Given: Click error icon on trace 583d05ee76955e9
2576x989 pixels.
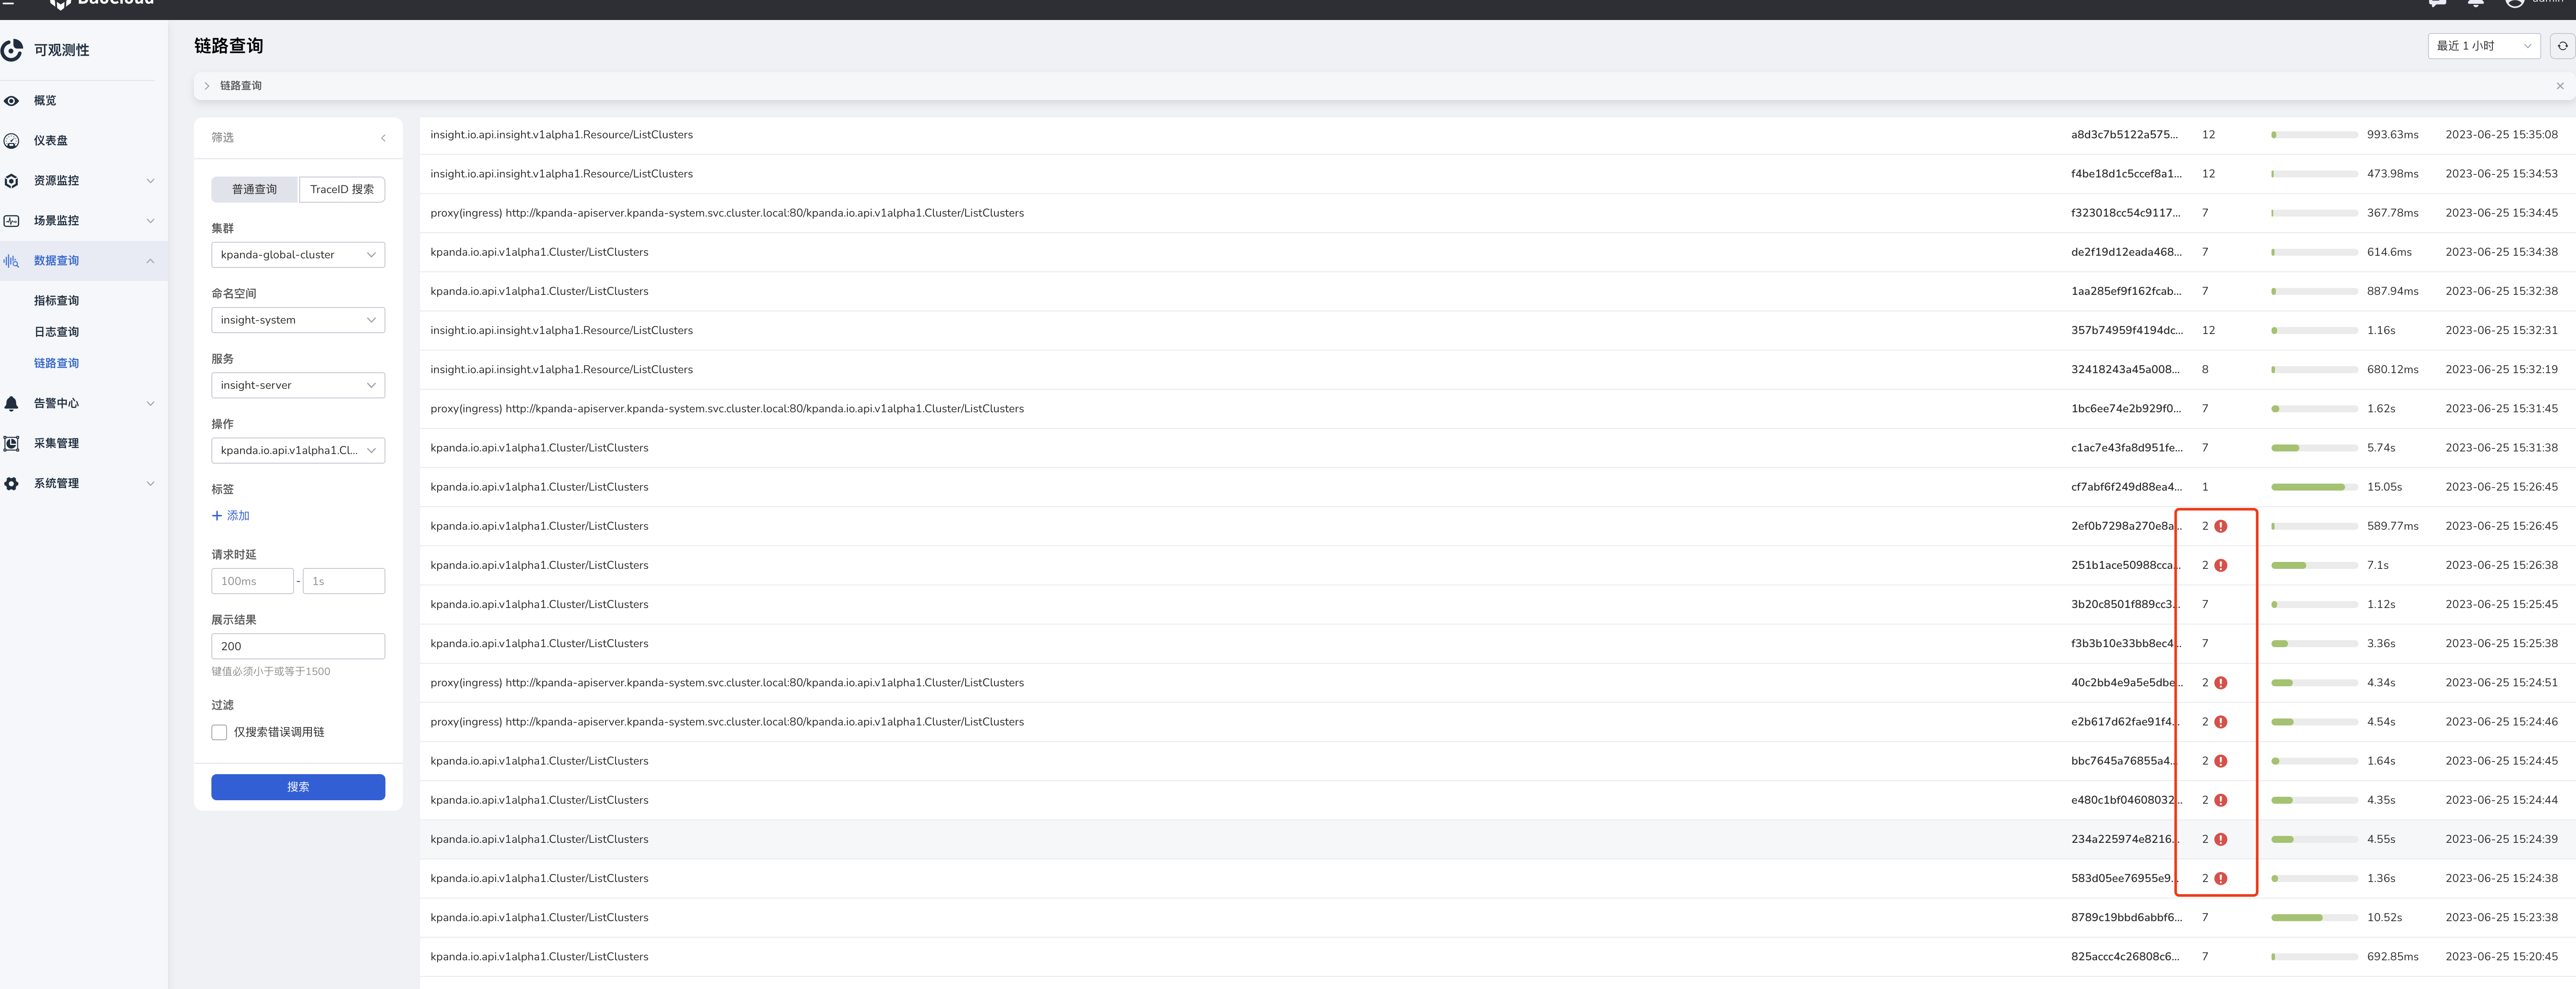Looking at the screenshot, I should [x=2221, y=879].
